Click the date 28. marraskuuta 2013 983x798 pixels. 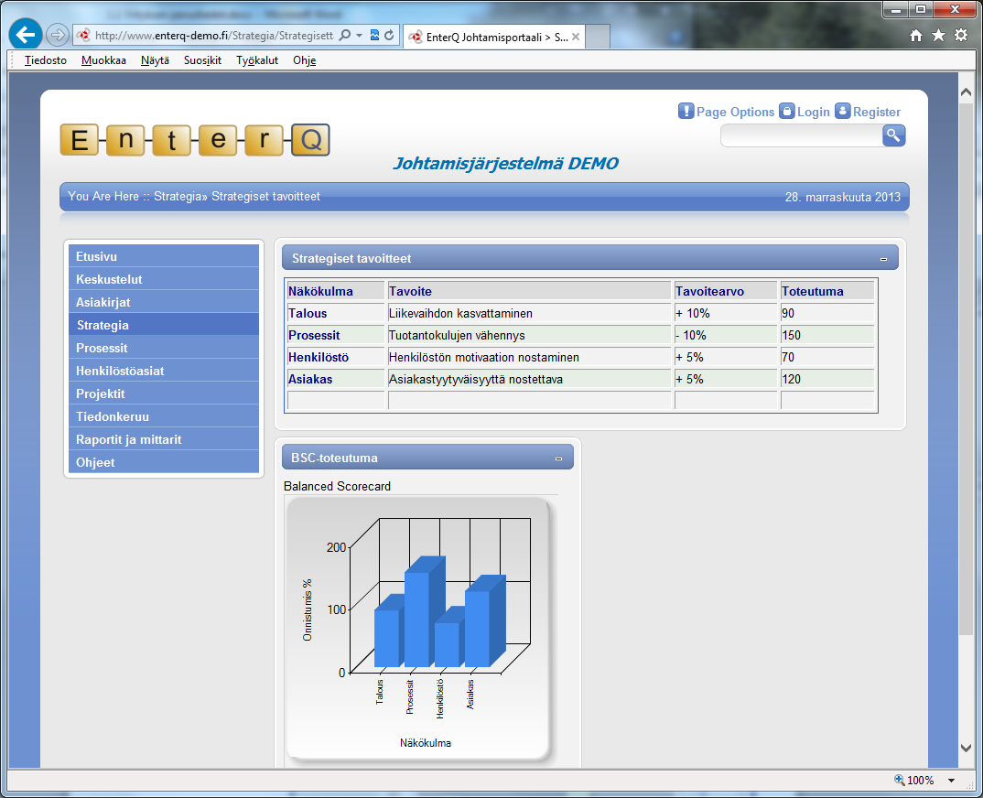(x=843, y=197)
